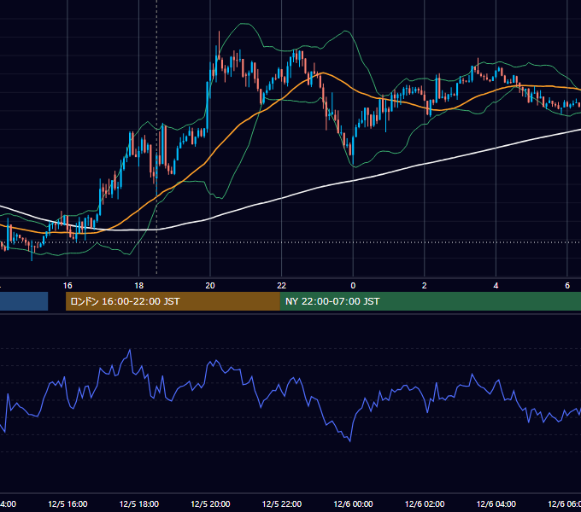The height and width of the screenshot is (512, 581).
Task: Click the 12/5 20:00 date label
Action: 210,503
